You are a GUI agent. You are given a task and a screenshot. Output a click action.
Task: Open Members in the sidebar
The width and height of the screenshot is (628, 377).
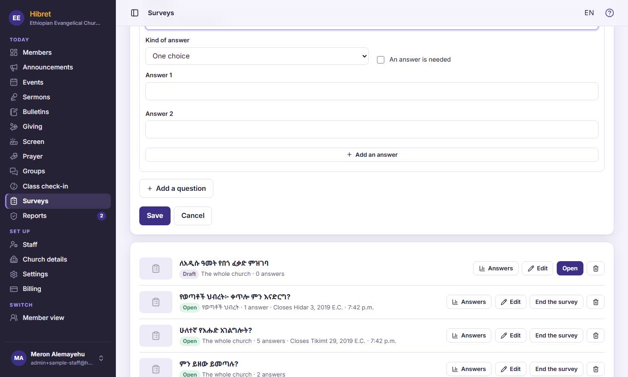tap(58, 52)
